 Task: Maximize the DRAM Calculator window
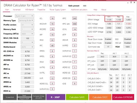point(131,3)
